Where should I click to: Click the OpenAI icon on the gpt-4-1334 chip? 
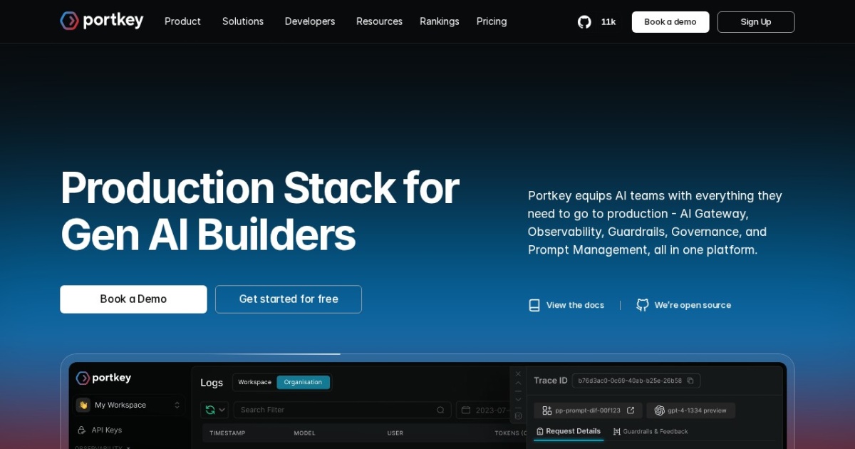[x=659, y=410]
